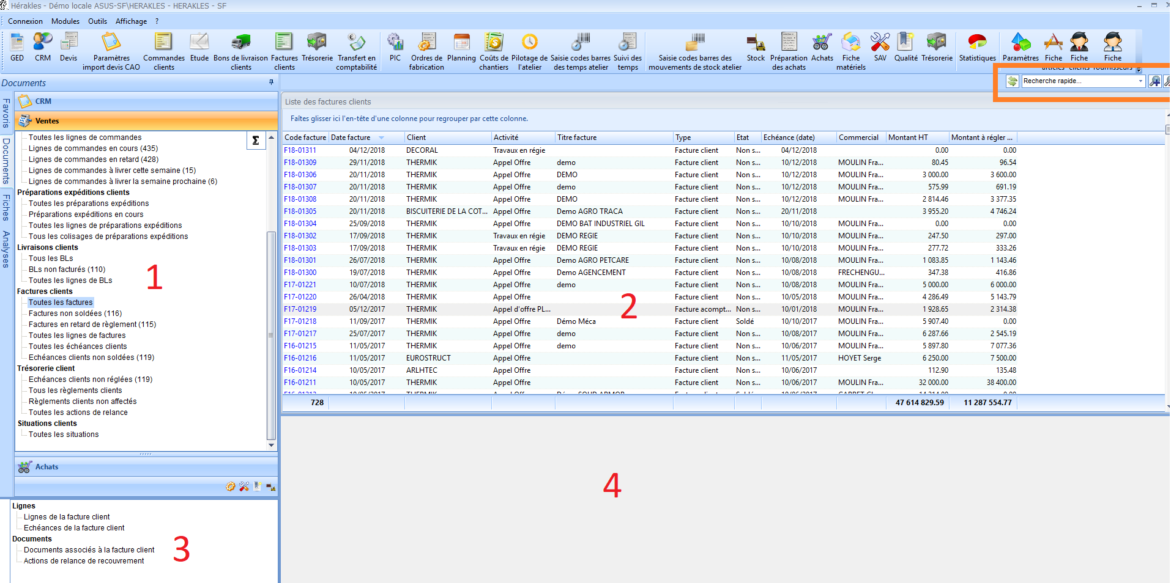Open the Recherche rapide dropdown arrow
This screenshot has width=1171, height=583.
(x=1140, y=81)
